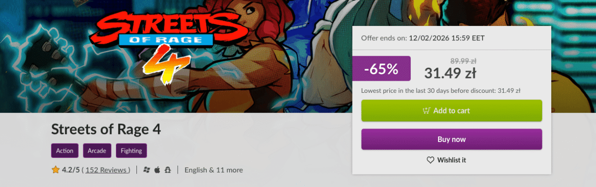This screenshot has width=596, height=187.
Task: Select the Linux penguin platform icon
Action: click(168, 170)
